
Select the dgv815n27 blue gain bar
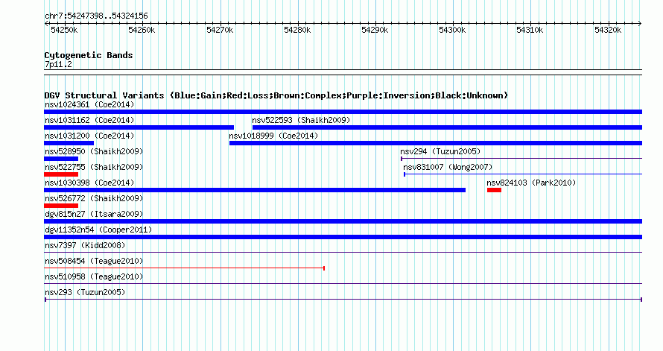pos(343,221)
